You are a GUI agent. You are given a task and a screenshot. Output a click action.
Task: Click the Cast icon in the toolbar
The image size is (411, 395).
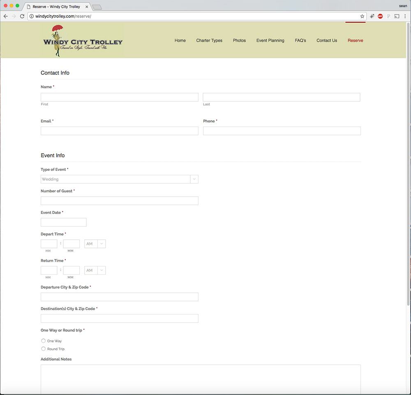click(397, 16)
